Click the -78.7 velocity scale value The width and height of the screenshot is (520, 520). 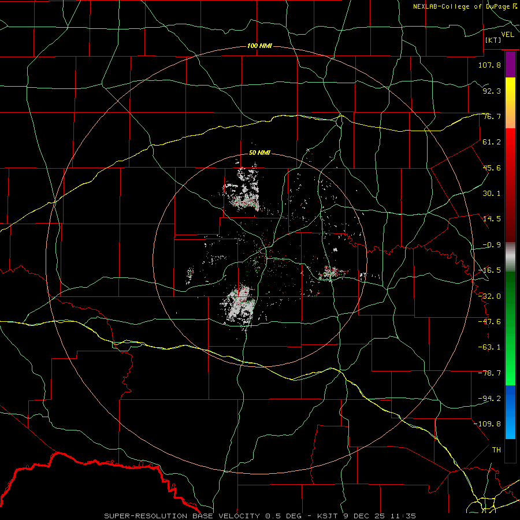pyautogui.click(x=489, y=373)
